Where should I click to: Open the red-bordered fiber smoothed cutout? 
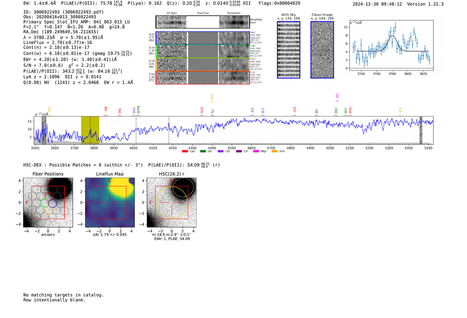[234, 78]
